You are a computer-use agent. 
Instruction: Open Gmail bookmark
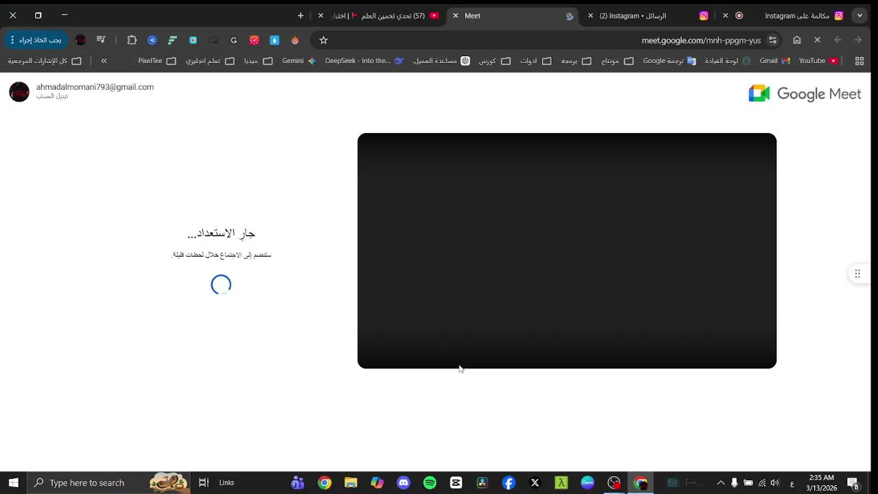tap(775, 61)
